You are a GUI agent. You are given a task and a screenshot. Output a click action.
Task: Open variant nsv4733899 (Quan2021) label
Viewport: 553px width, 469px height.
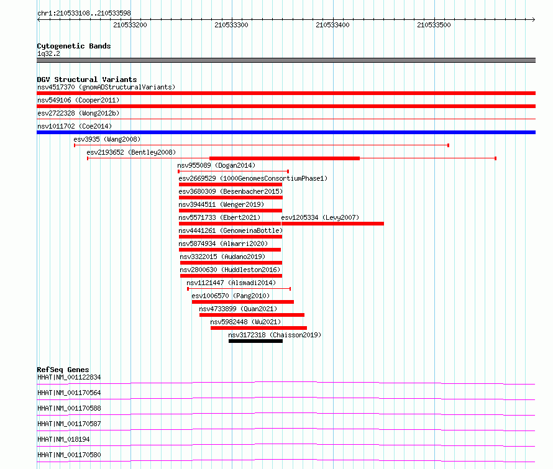[x=238, y=309]
